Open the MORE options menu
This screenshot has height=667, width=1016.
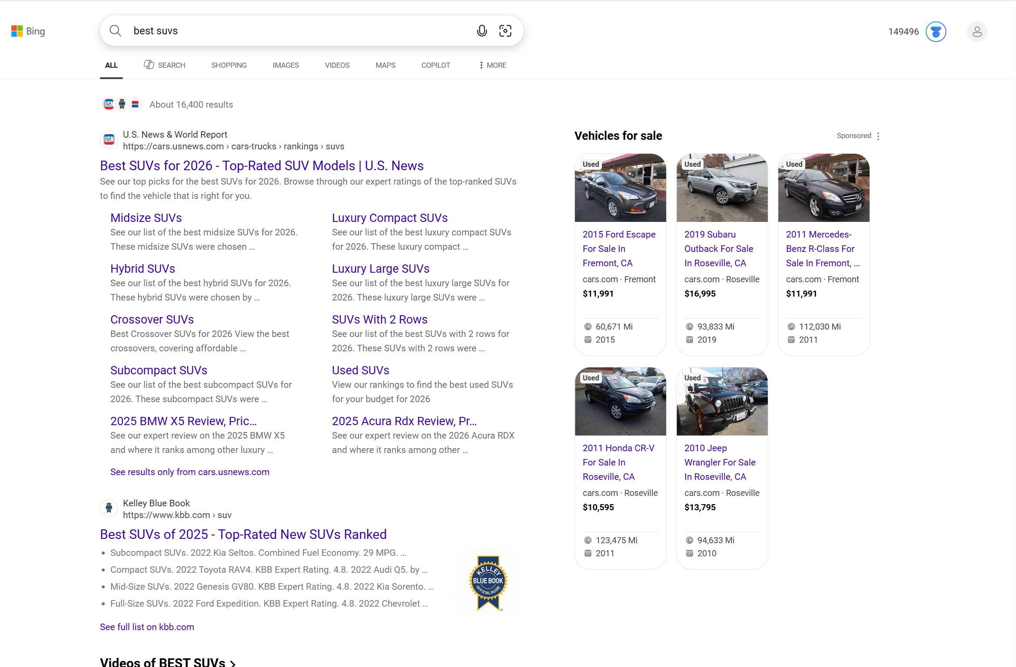[492, 65]
